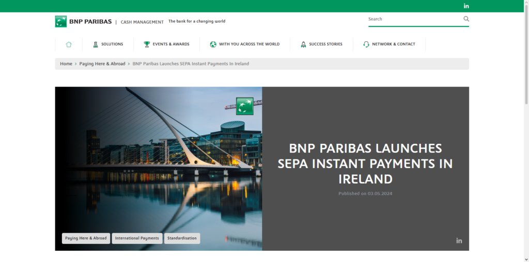Click the flask icon beside Solutions
Image resolution: width=529 pixels, height=262 pixels.
point(96,44)
